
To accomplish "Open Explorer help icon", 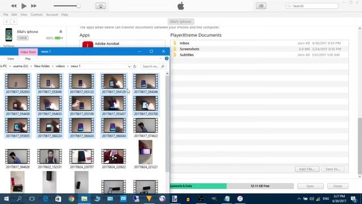I will point(167,58).
